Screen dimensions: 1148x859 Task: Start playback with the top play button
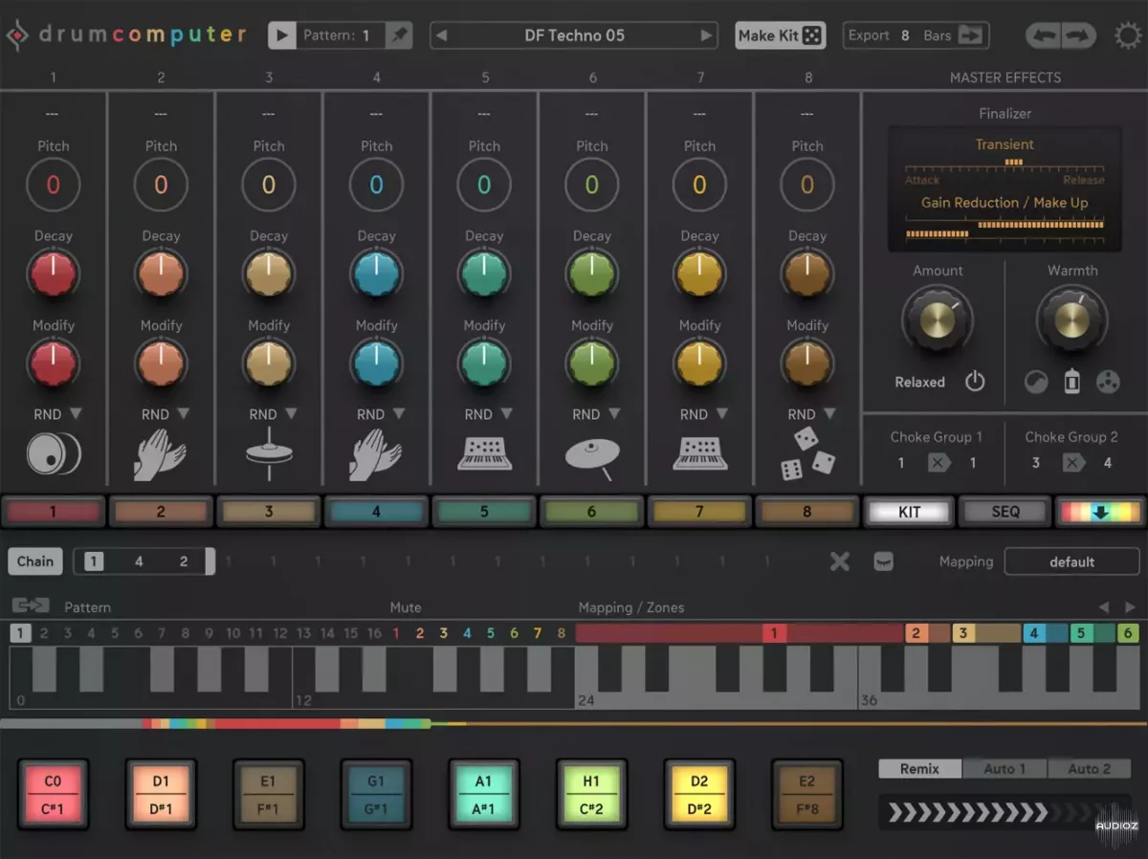coord(282,35)
